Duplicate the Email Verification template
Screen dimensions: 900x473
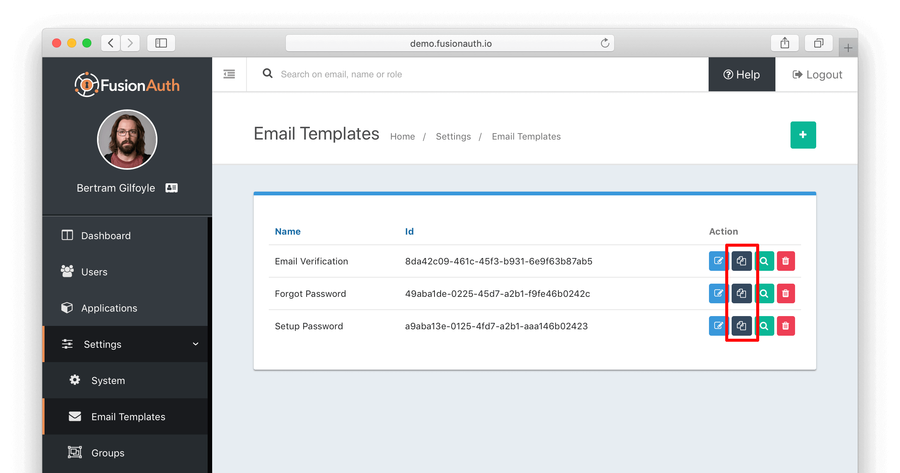tap(741, 261)
